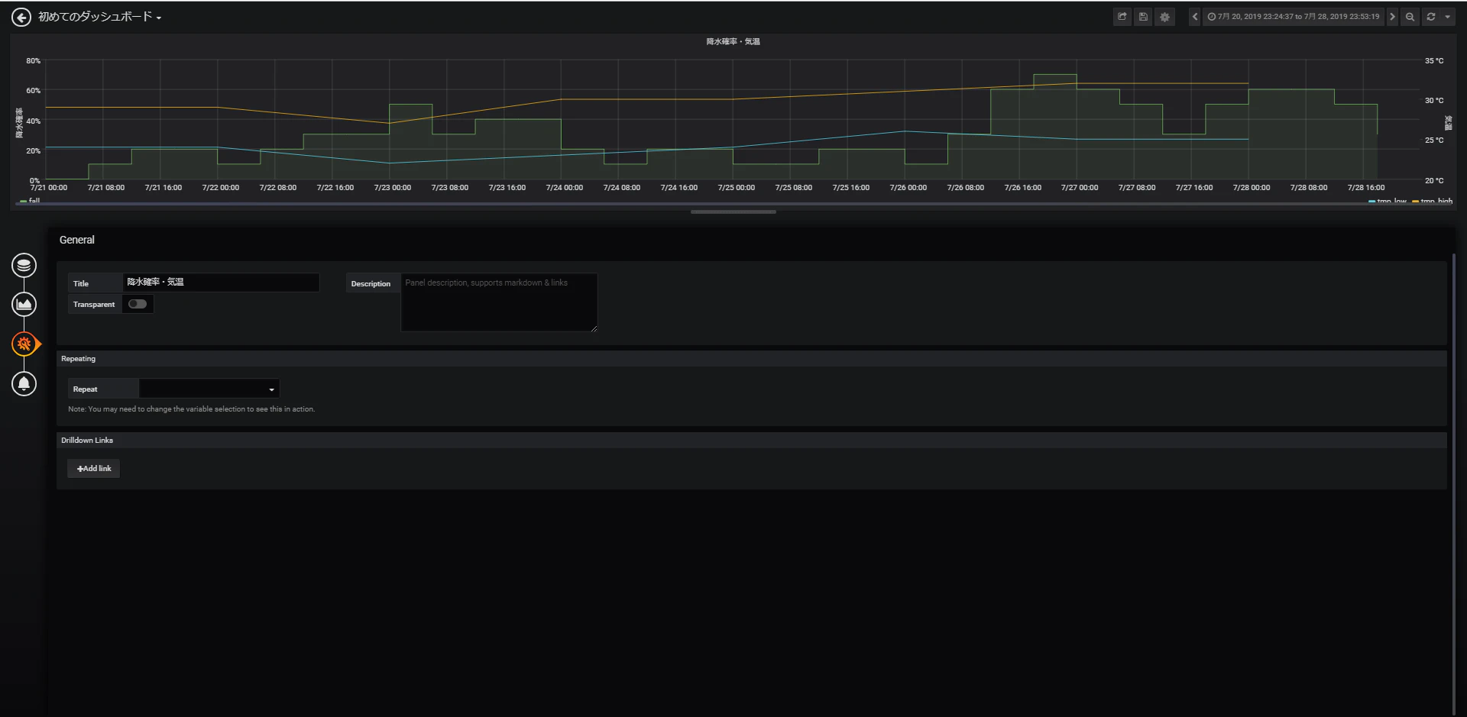Expand the refresh interval dropdown arrow
Viewport: 1467px width, 717px height.
[x=1448, y=17]
